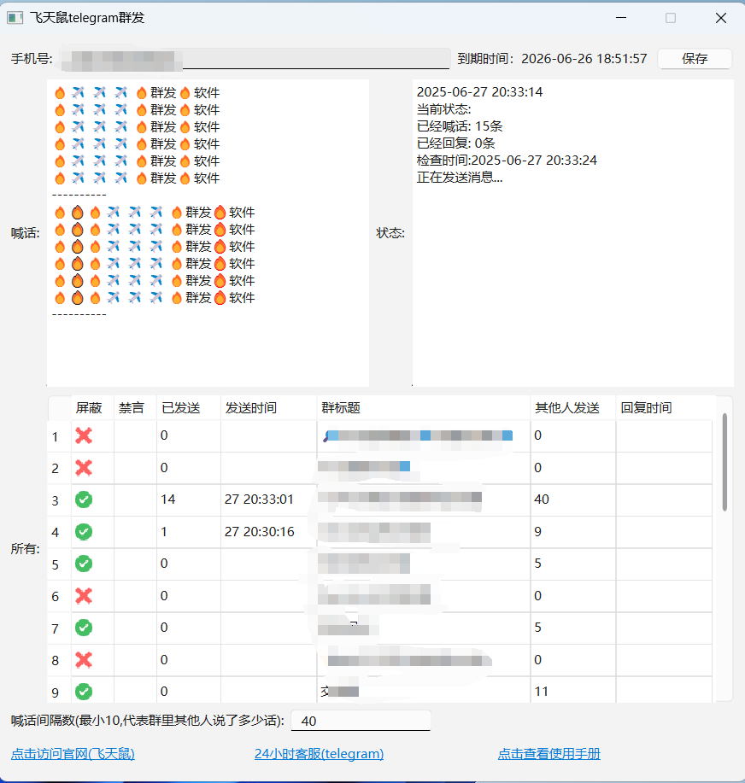Click the group table's vertical scrollbar
The width and height of the screenshot is (745, 783).
click(724, 462)
